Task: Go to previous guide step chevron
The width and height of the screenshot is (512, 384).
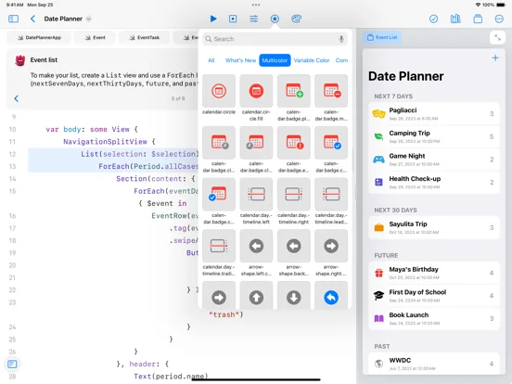Action: point(17,98)
